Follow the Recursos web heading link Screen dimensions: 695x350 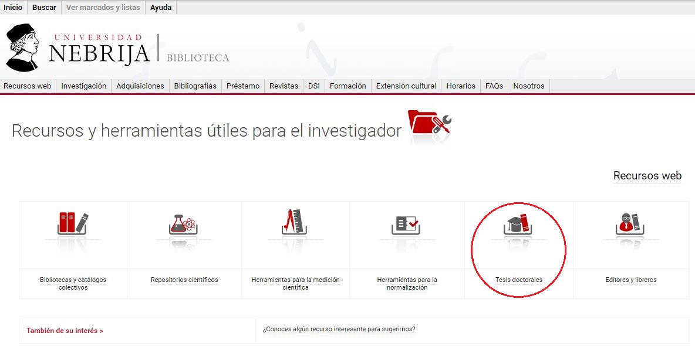pyautogui.click(x=647, y=176)
